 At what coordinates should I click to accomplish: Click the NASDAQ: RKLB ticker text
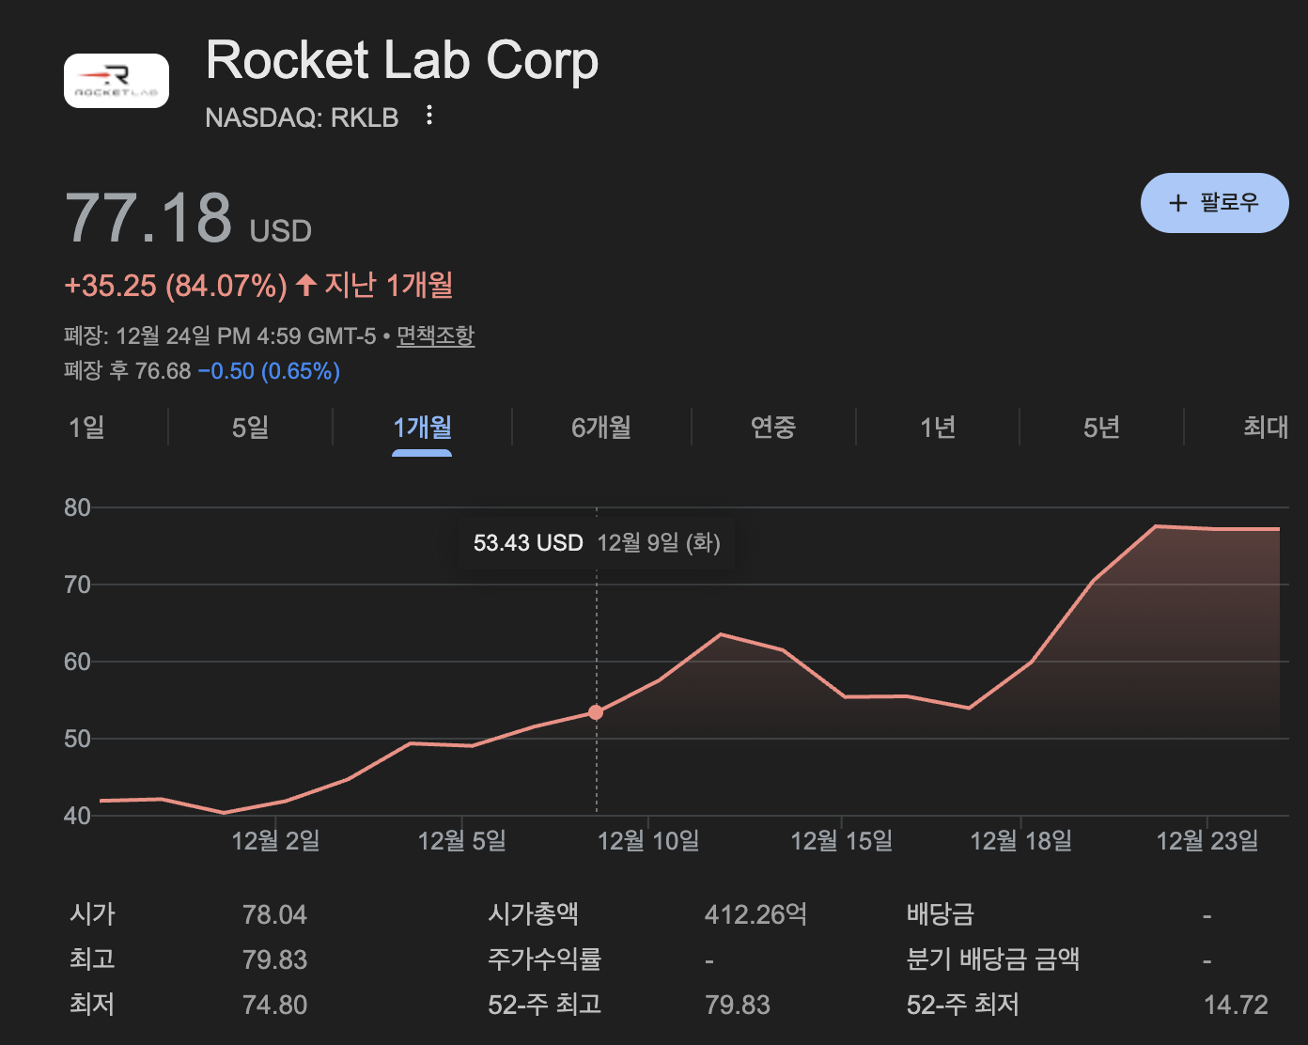pyautogui.click(x=302, y=117)
